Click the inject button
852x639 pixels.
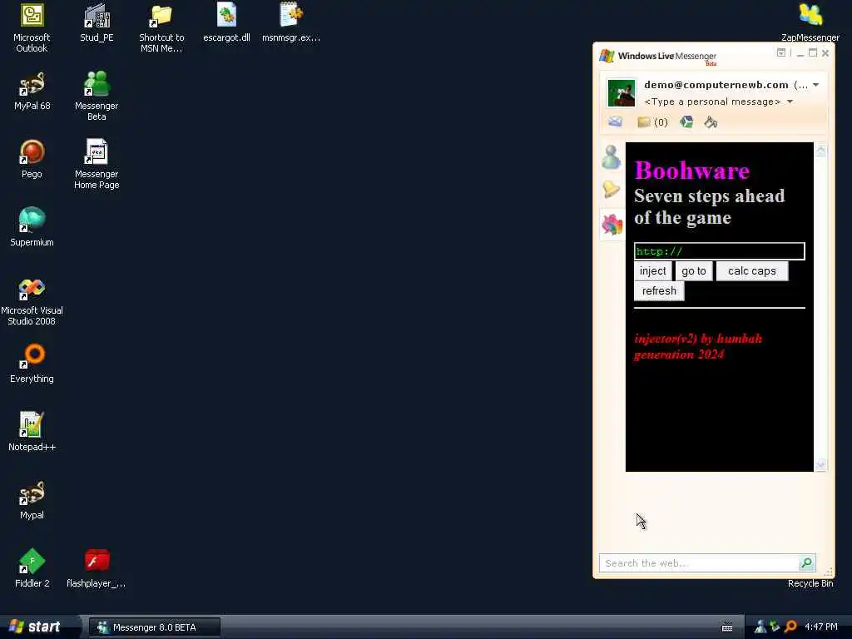click(652, 271)
